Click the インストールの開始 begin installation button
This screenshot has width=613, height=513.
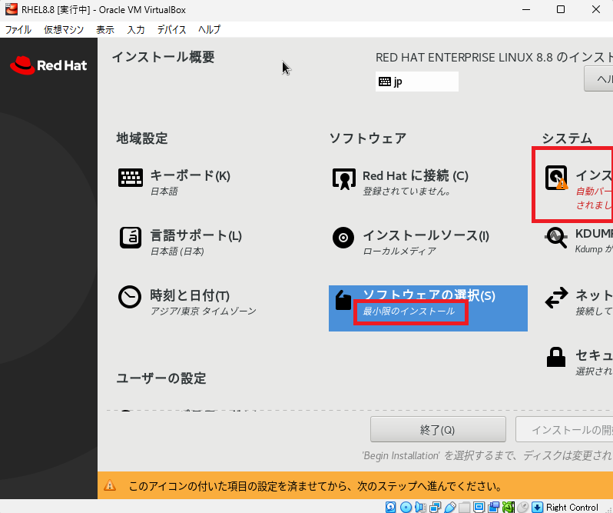(564, 430)
